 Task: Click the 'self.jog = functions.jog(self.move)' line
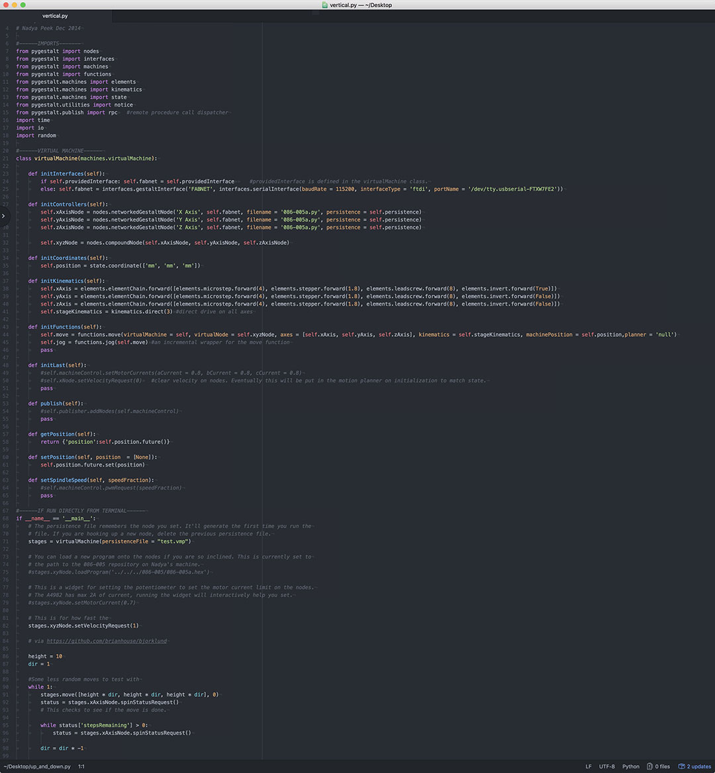click(x=94, y=342)
